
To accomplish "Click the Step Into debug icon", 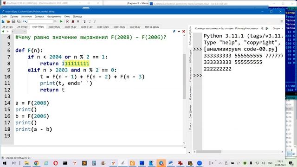I will [84, 22].
